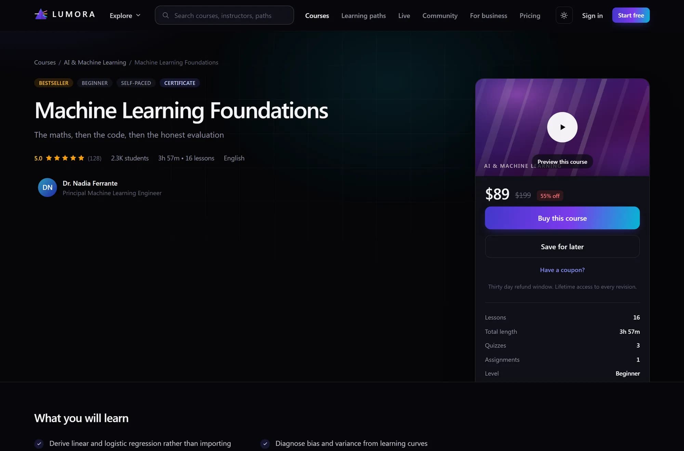
Task: Click the 3h 57m • 16 lessons text
Action: pyautogui.click(x=186, y=158)
